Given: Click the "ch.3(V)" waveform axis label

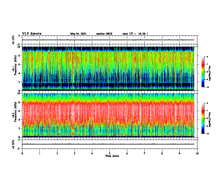Looking at the screenshot, I should [13, 144].
